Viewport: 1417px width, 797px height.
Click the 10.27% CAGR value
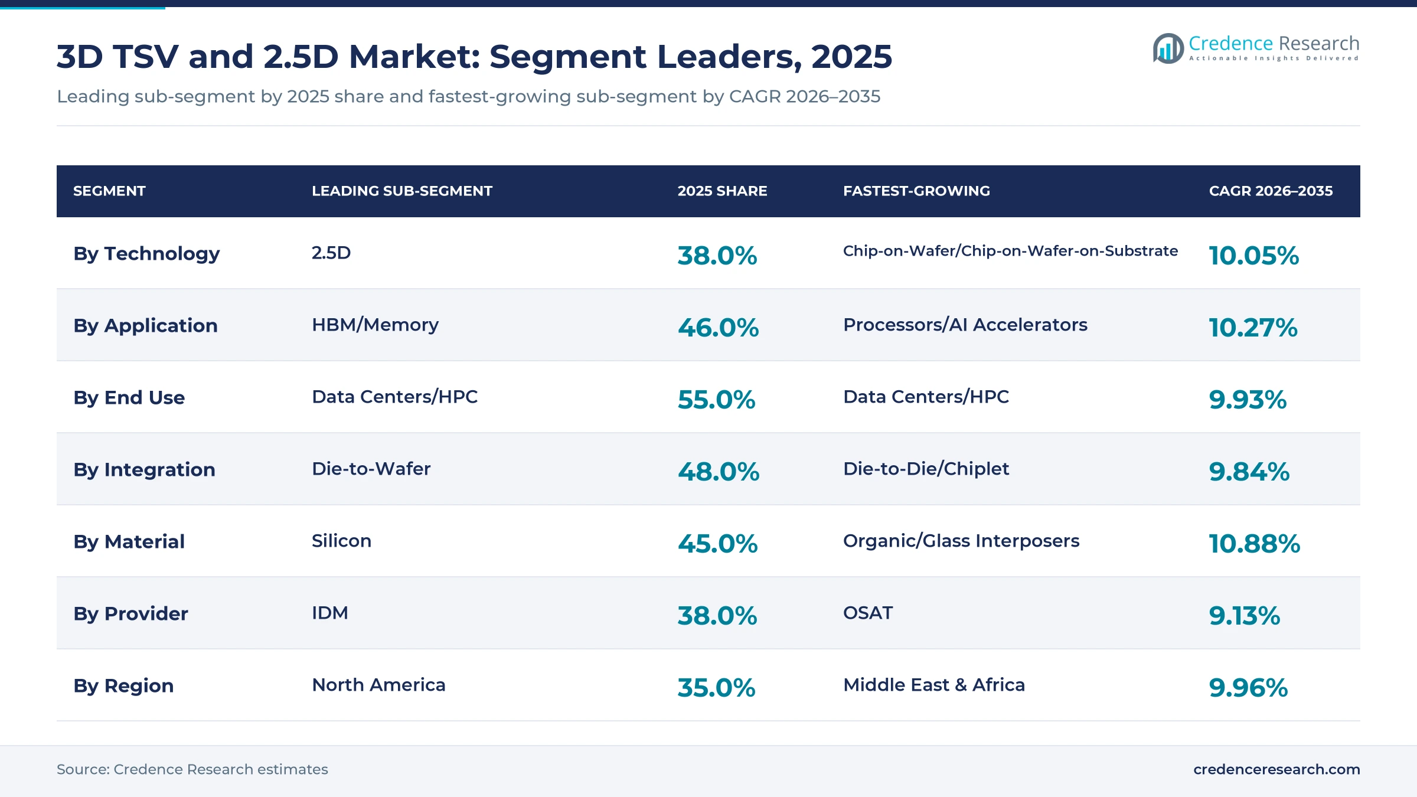(1253, 328)
